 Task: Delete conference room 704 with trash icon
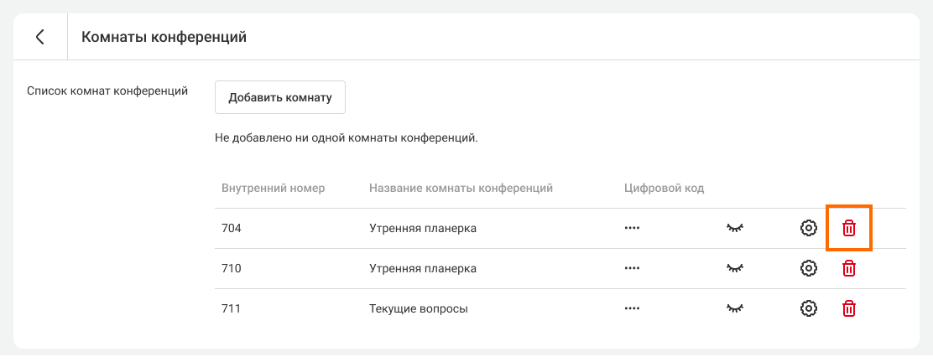coord(849,228)
